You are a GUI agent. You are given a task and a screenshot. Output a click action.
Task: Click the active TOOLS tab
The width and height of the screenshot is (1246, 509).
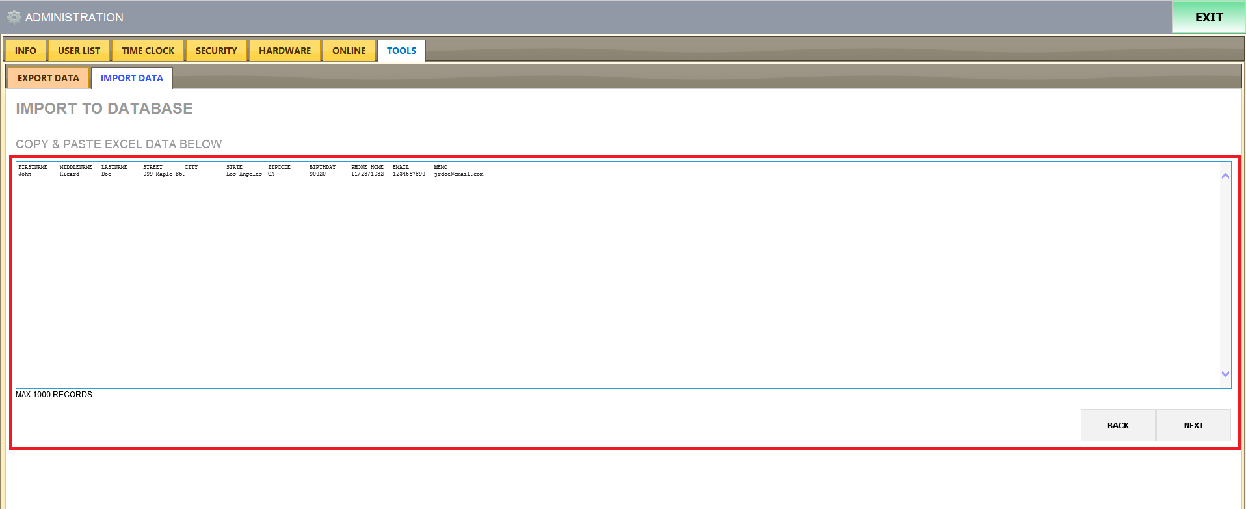click(x=401, y=51)
